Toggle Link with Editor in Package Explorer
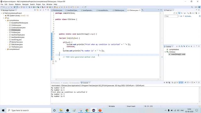The image size is (201, 113). 37,10
